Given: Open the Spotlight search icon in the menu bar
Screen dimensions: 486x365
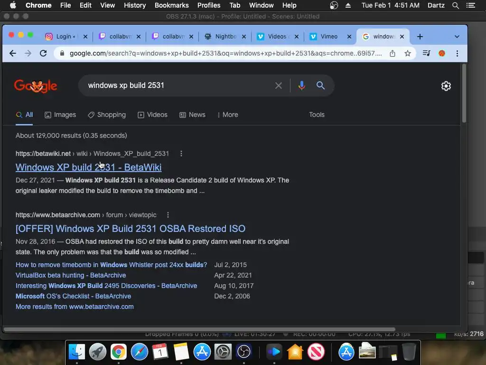Looking at the screenshot, I should 455,5.
